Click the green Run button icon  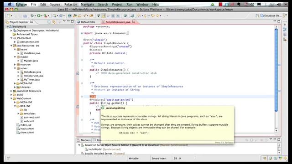coord(39,16)
